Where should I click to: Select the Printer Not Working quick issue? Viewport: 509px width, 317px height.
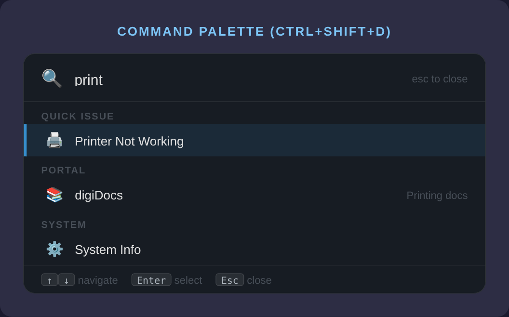coord(129,141)
